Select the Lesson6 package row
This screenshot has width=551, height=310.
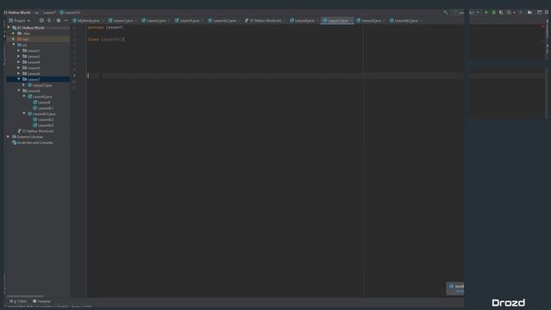click(x=38, y=73)
